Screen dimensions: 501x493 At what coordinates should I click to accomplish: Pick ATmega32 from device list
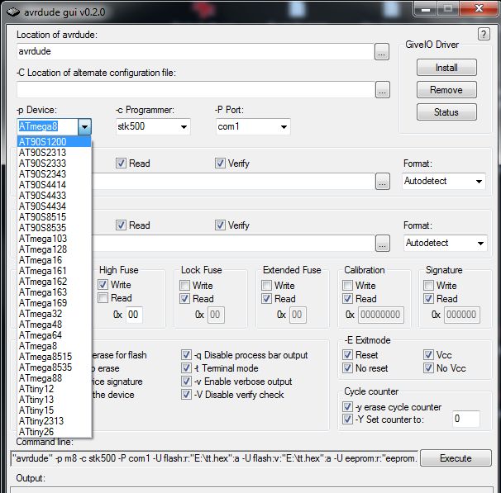[54, 313]
